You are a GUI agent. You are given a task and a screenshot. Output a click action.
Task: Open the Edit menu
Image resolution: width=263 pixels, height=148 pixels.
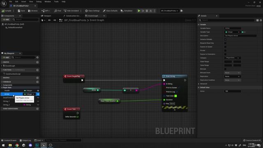pyautogui.click(x=16, y=2)
